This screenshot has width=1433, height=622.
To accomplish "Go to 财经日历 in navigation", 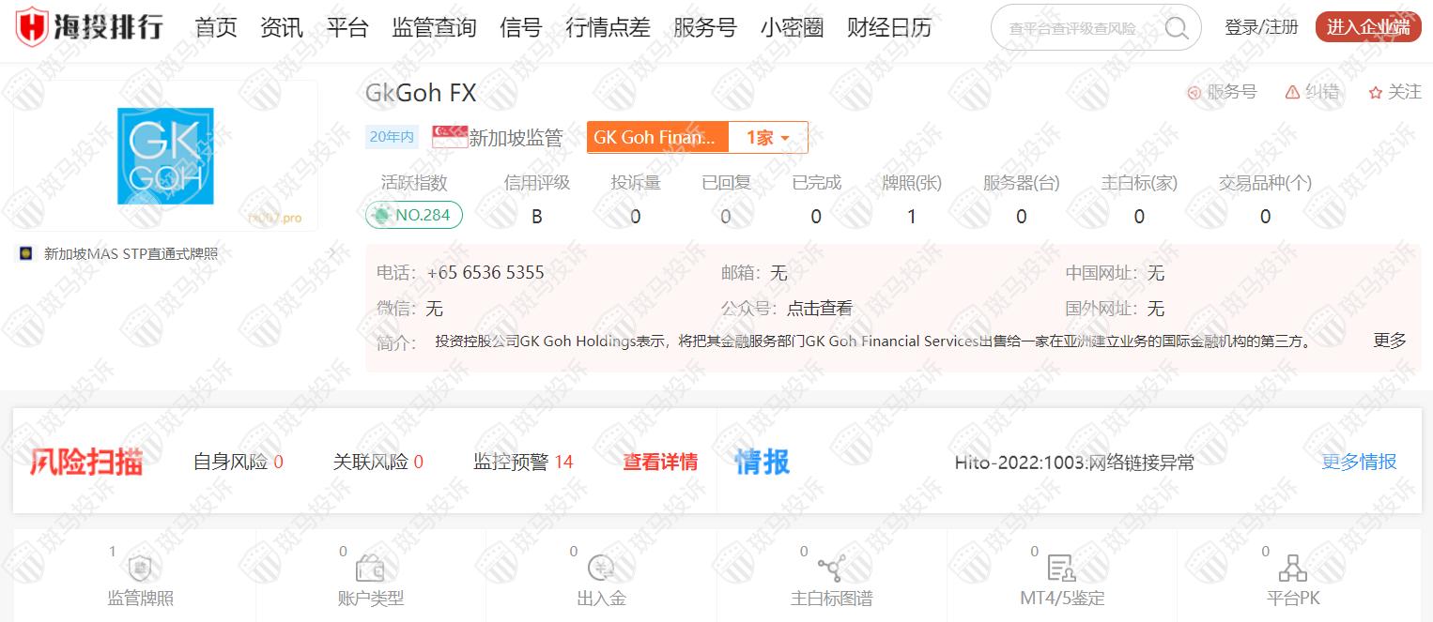I will pyautogui.click(x=888, y=28).
